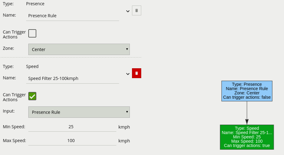Click the Speed type label text
Image resolution: width=284 pixels, height=155 pixels.
coord(32,66)
